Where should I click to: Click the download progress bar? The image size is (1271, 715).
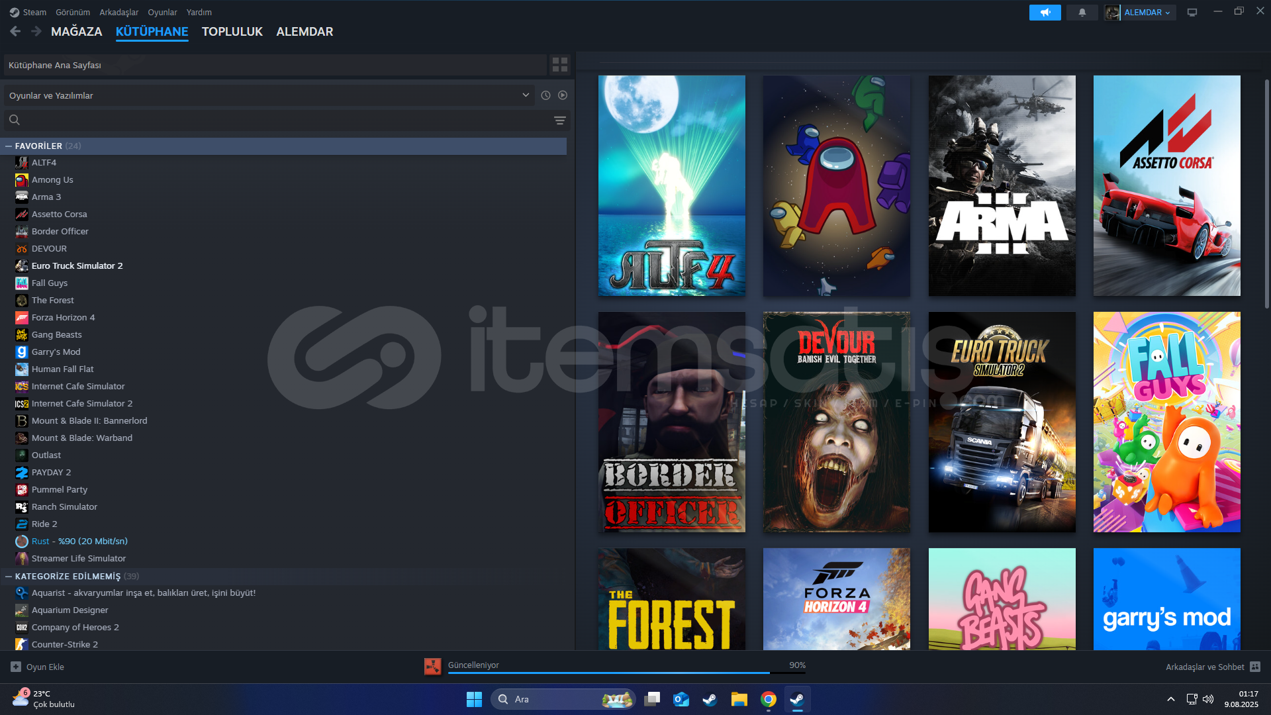coord(626,673)
